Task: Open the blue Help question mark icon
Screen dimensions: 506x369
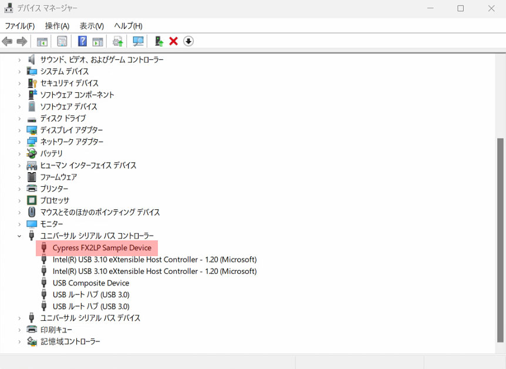Action: 82,41
